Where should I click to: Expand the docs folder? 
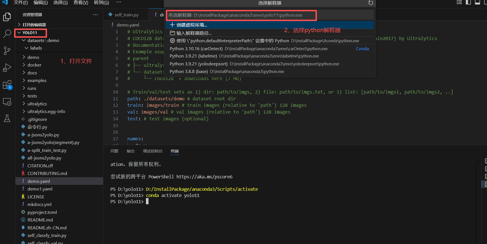(x=59, y=73)
